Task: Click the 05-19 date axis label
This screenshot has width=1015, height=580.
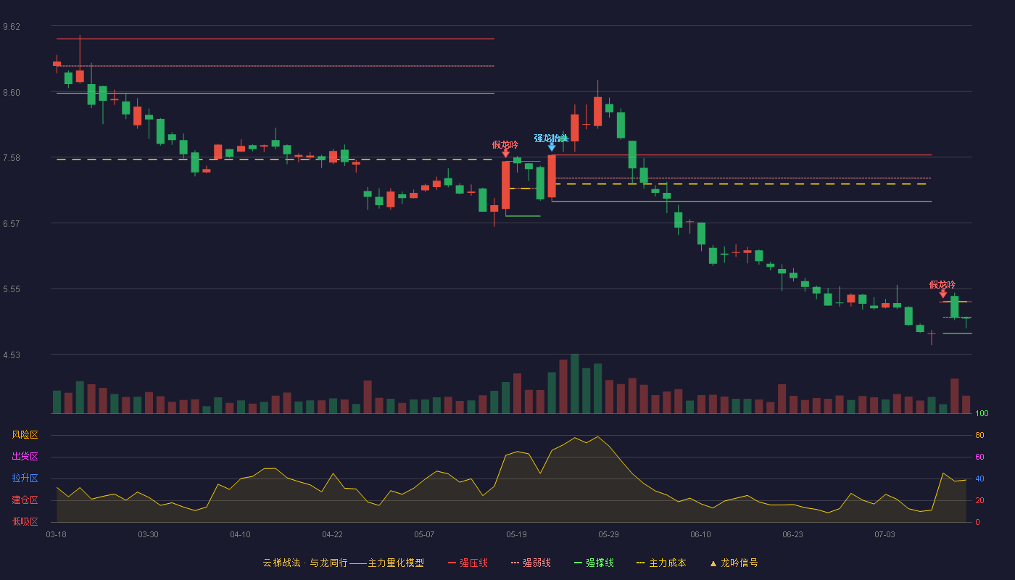Action: (x=516, y=534)
